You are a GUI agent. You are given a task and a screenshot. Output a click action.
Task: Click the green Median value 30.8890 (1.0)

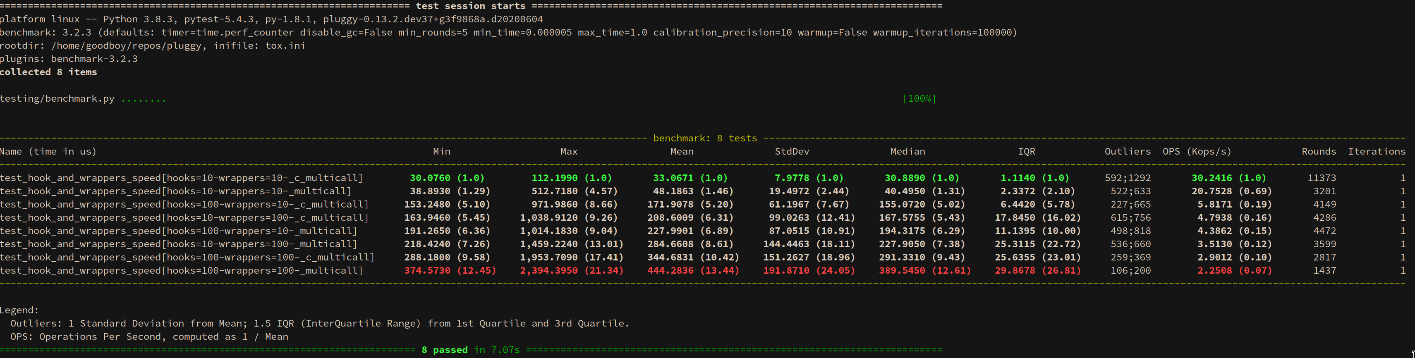(922, 178)
